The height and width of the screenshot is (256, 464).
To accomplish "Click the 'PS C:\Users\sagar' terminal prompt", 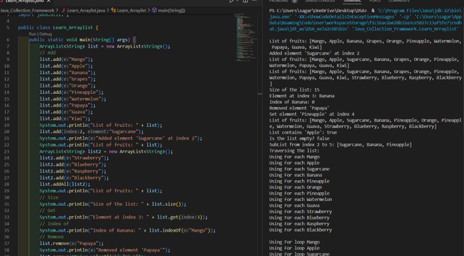I will click(x=318, y=10).
